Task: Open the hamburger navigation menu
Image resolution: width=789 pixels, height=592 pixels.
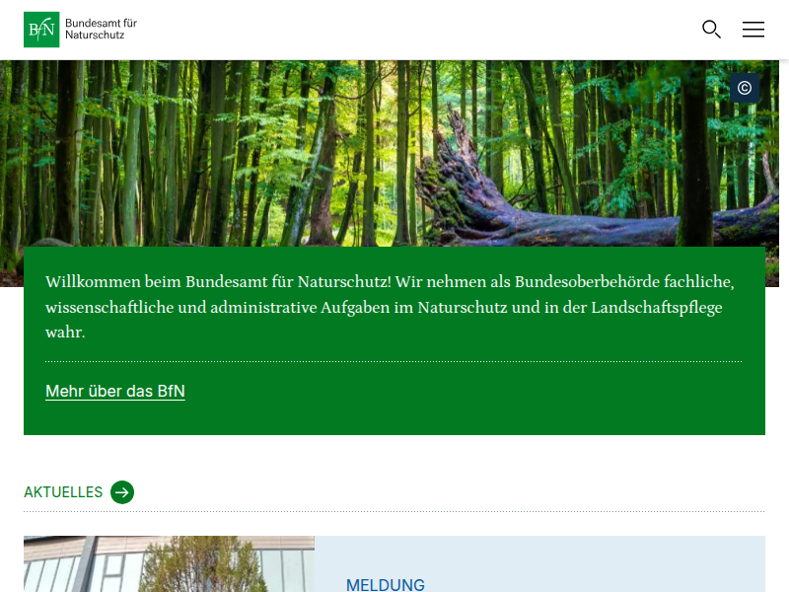Action: click(x=753, y=30)
